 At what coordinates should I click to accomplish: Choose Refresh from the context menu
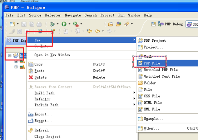click(x=82, y=130)
